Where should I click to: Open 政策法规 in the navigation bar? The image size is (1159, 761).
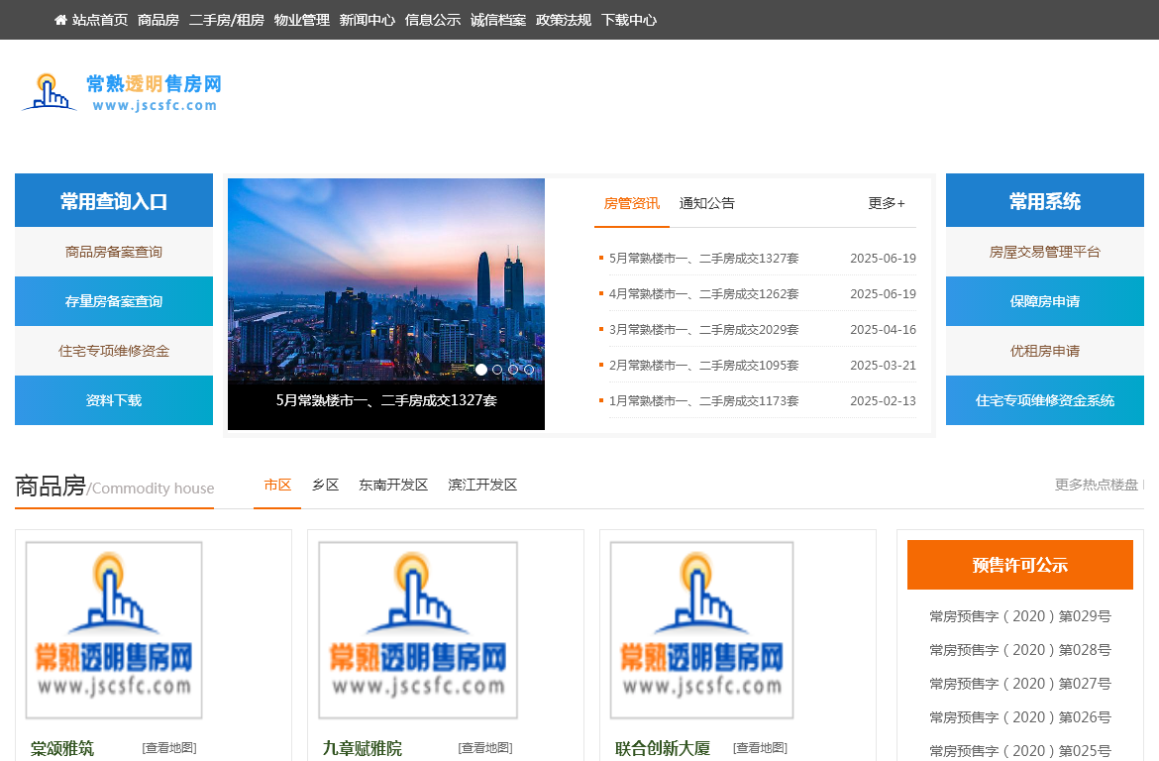pyautogui.click(x=560, y=19)
